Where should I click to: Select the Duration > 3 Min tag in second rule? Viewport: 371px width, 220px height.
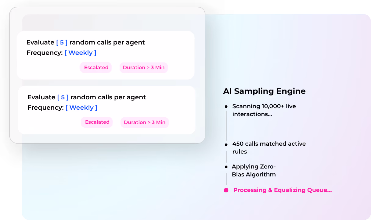click(145, 122)
